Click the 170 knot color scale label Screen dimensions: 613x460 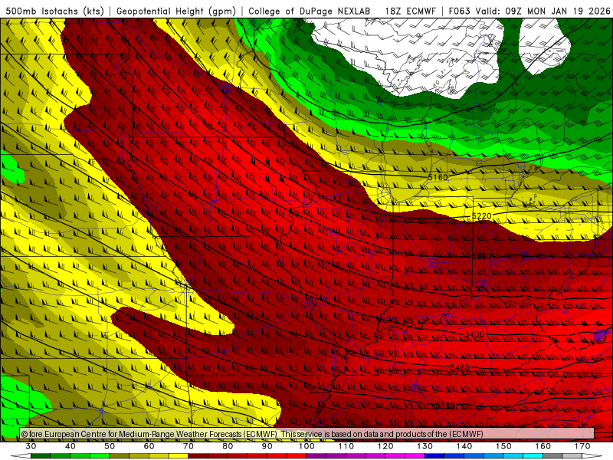point(582,446)
